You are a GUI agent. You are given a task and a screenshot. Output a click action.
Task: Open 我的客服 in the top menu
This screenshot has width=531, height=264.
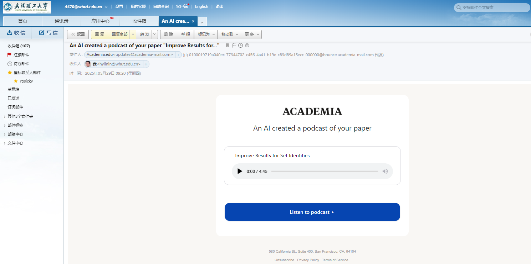[x=138, y=6]
